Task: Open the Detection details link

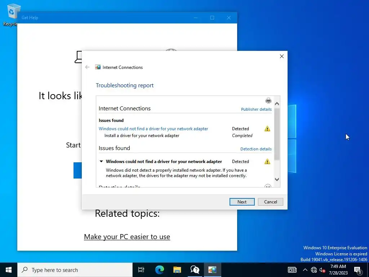Action: coord(256,149)
